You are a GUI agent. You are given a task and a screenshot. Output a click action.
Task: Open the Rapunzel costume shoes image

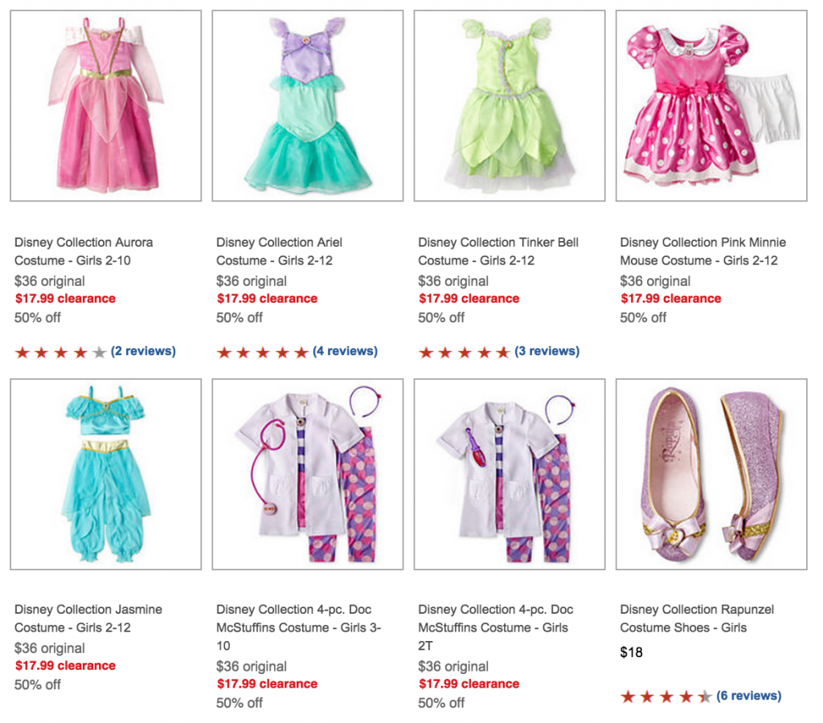point(711,474)
